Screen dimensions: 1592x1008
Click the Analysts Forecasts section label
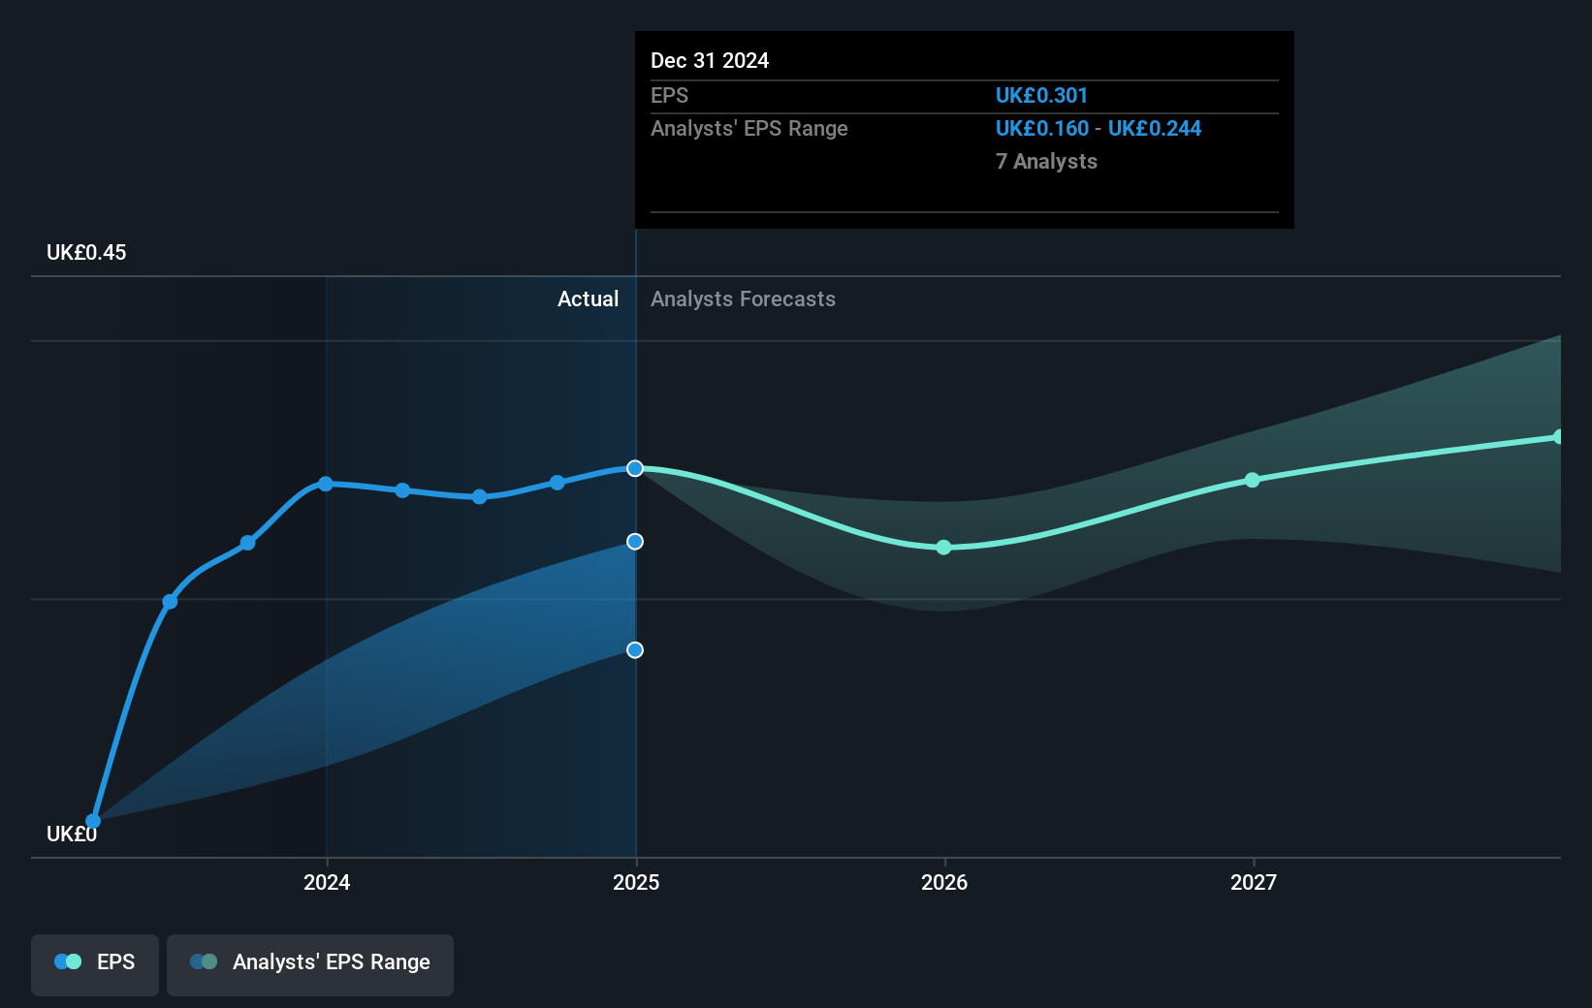pyautogui.click(x=743, y=299)
